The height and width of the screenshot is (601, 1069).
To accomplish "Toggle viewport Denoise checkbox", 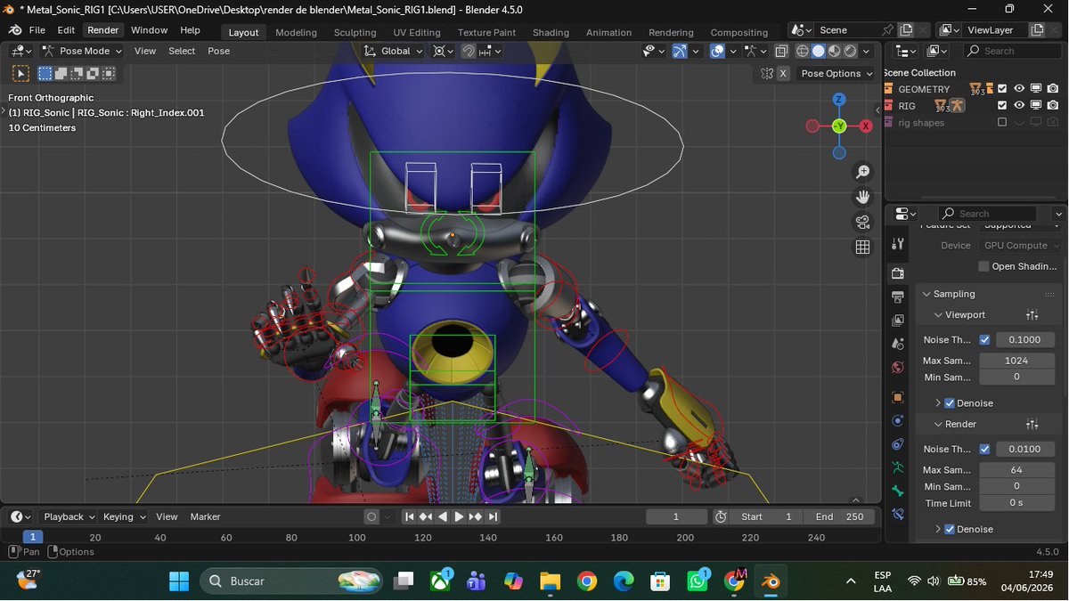I will (950, 403).
